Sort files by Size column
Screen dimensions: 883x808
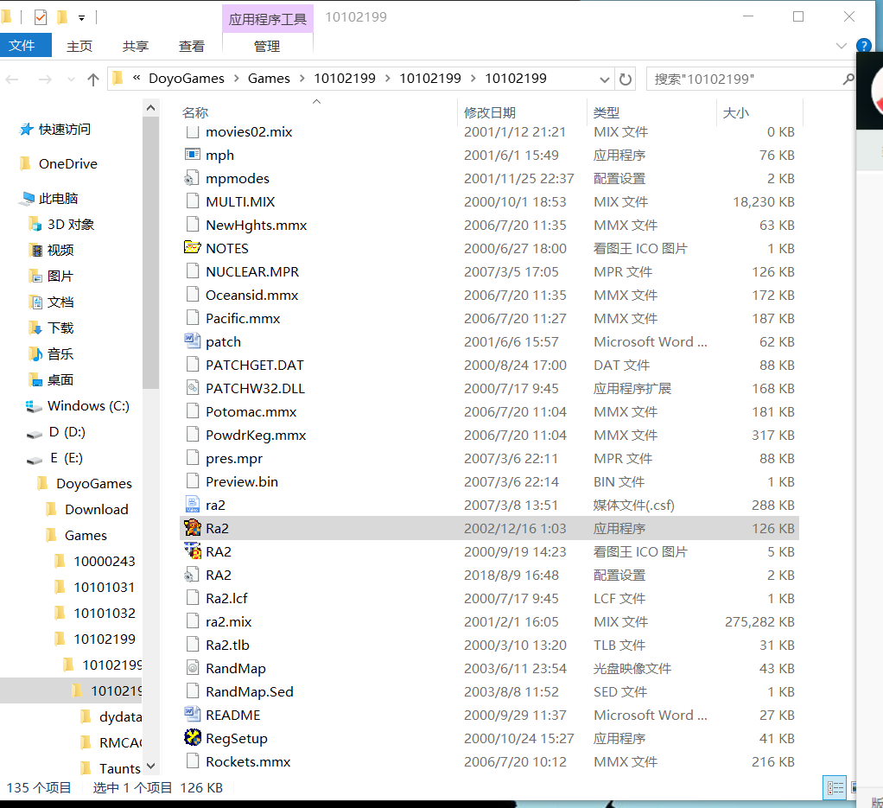[735, 112]
